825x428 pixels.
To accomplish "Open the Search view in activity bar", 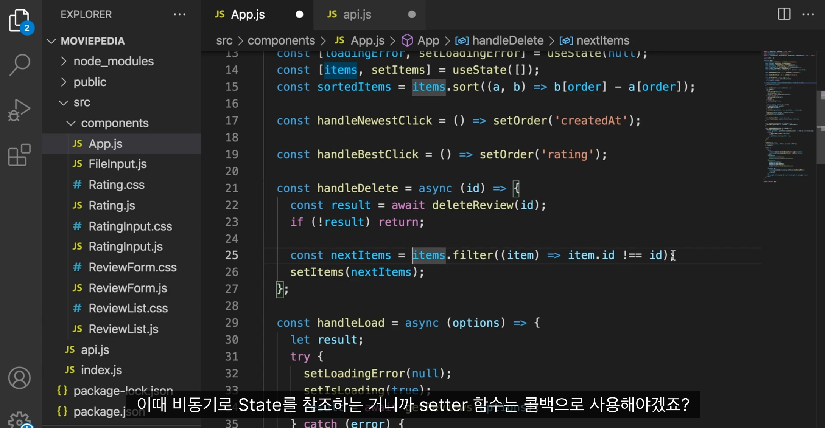I will point(20,65).
